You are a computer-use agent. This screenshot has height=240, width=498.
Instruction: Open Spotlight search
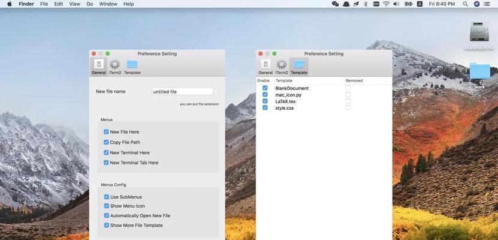coord(465,4)
